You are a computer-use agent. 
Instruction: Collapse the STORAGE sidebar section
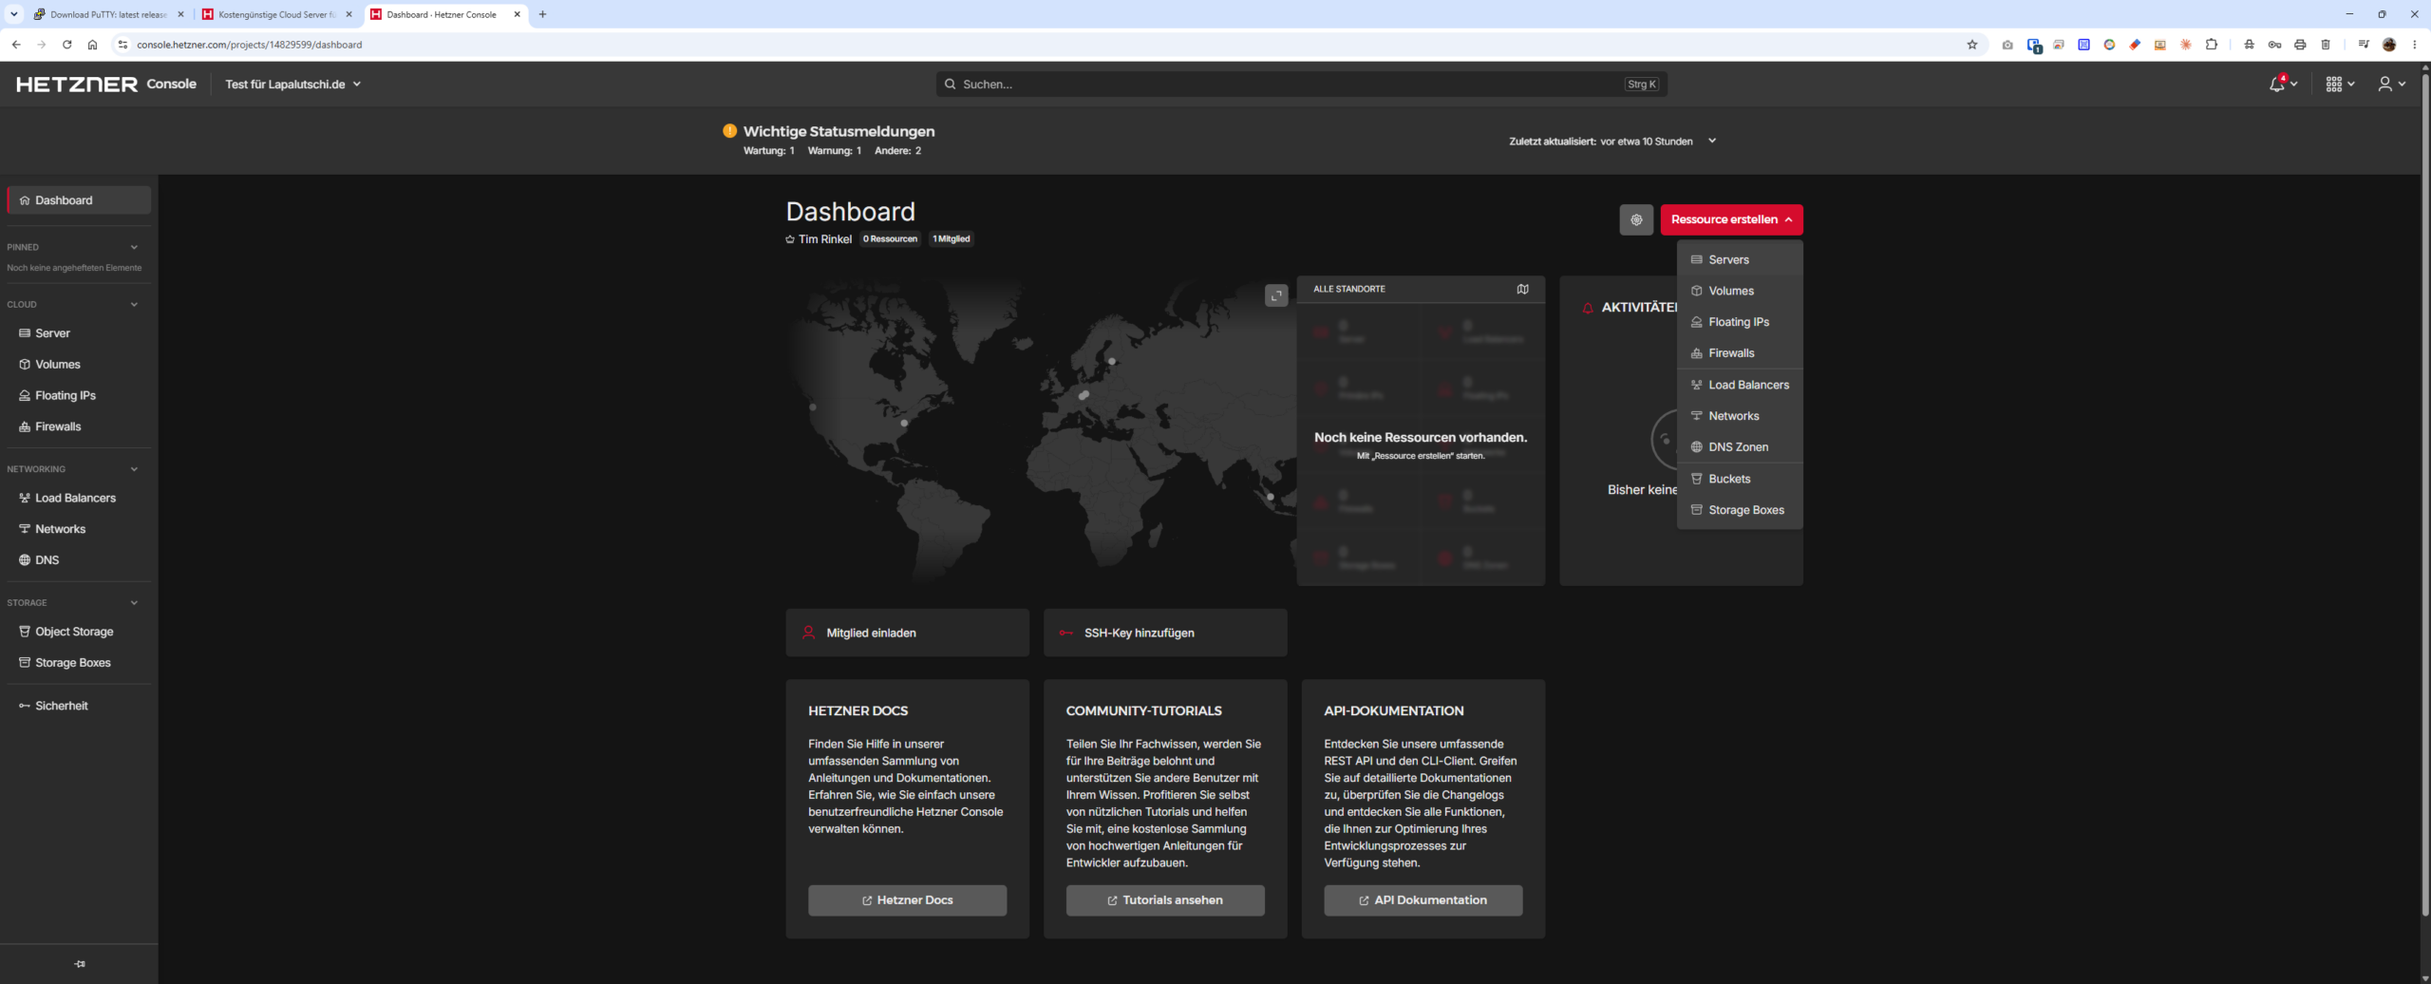tap(134, 603)
